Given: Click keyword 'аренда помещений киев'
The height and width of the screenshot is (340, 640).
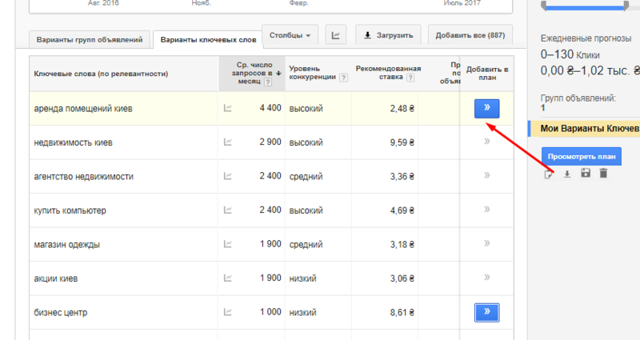Looking at the screenshot, I should pos(83,109).
